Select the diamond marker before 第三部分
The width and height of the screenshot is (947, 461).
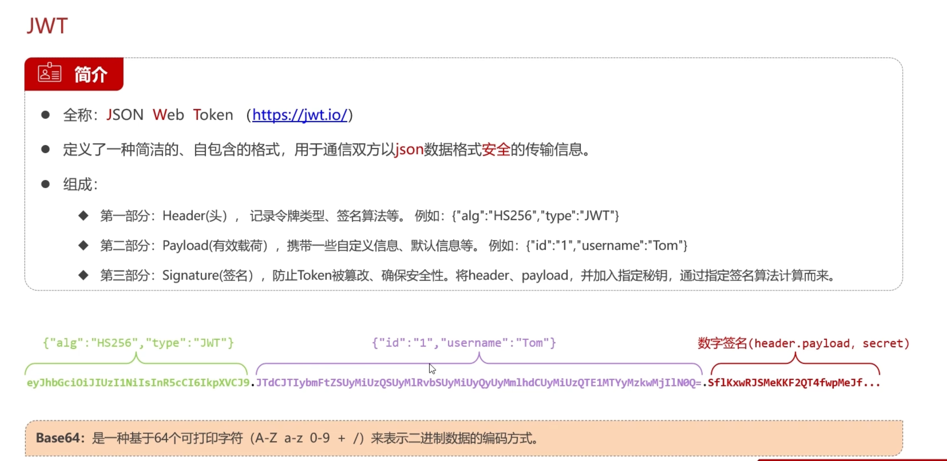(x=83, y=275)
